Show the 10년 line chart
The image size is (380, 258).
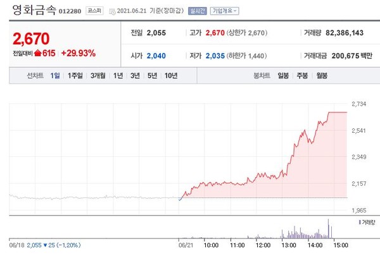171,76
